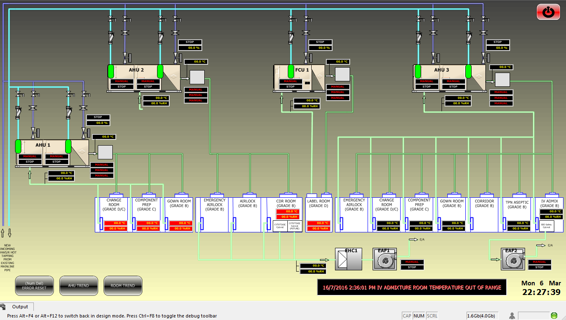566x320 pixels.
Task: Select the CDR ROOM red temperature reading
Action: [x=287, y=212]
